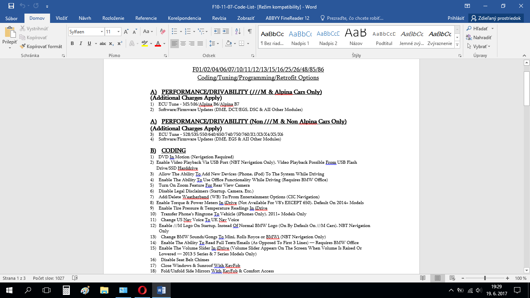
Task: Clear all formatting with eraser icon
Action: coord(163,31)
